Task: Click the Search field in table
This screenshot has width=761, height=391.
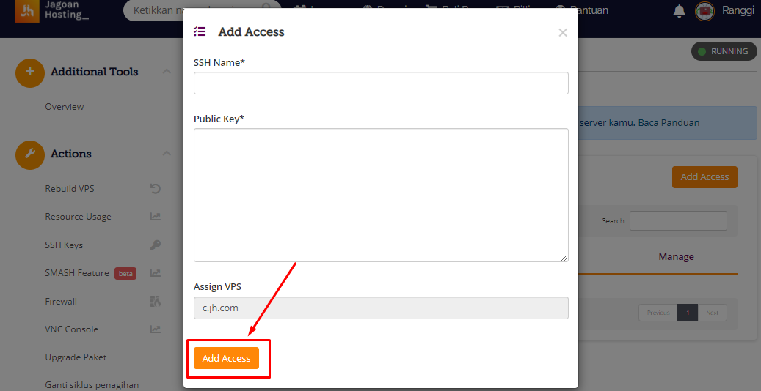Action: 678,221
